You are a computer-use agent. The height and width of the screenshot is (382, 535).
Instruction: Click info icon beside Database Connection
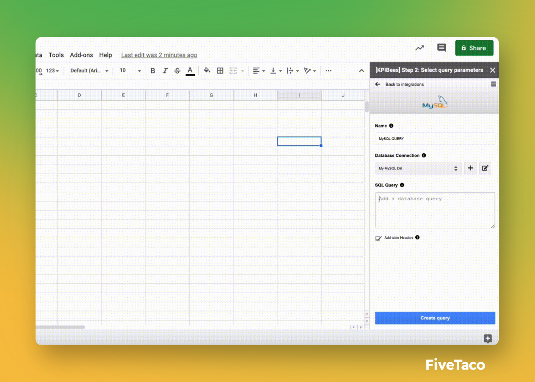(424, 155)
